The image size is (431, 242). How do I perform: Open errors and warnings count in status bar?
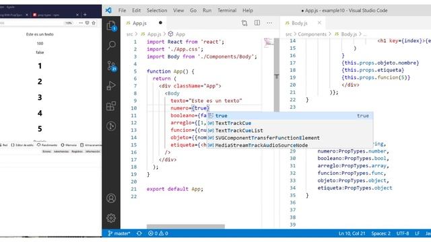[x=158, y=233]
